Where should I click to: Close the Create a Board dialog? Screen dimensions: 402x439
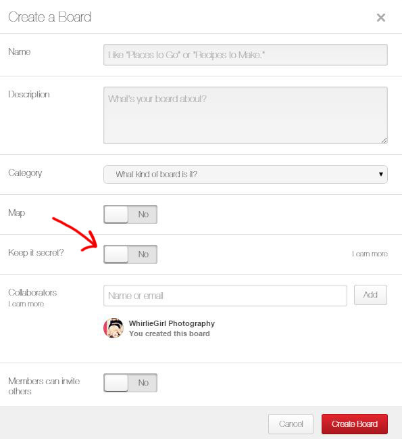pos(381,18)
